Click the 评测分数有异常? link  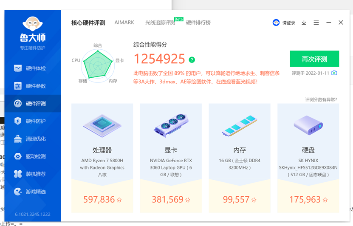point(321,99)
